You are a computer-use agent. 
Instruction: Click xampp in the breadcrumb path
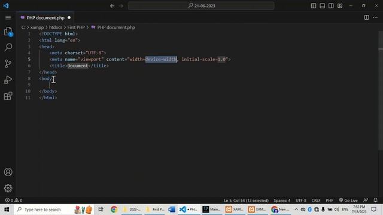[x=37, y=27]
